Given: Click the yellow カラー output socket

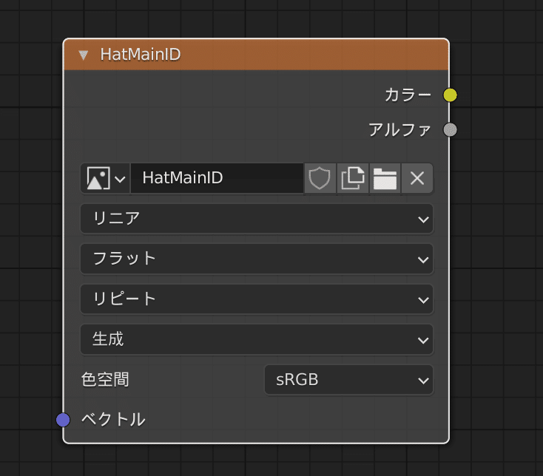Looking at the screenshot, I should 450,95.
